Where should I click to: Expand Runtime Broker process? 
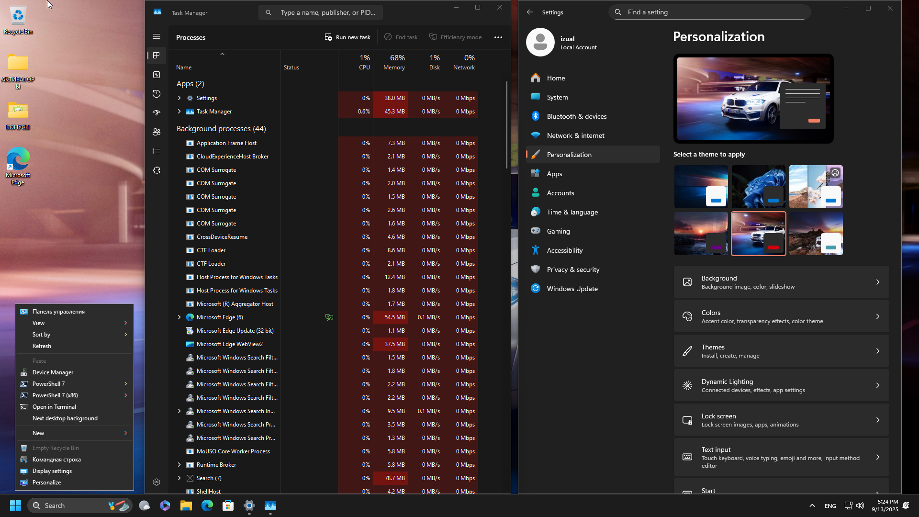tap(179, 464)
